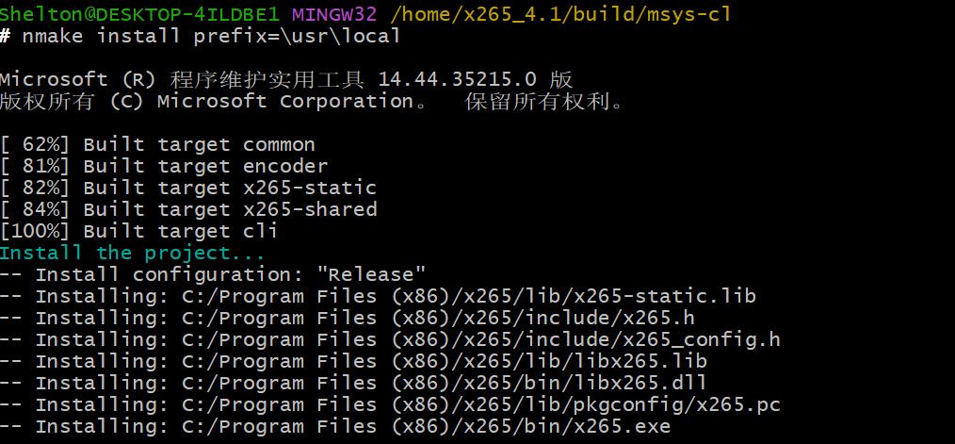The width and height of the screenshot is (955, 444).
Task: Click the MINGW32 label in the prompt
Action: (x=334, y=14)
